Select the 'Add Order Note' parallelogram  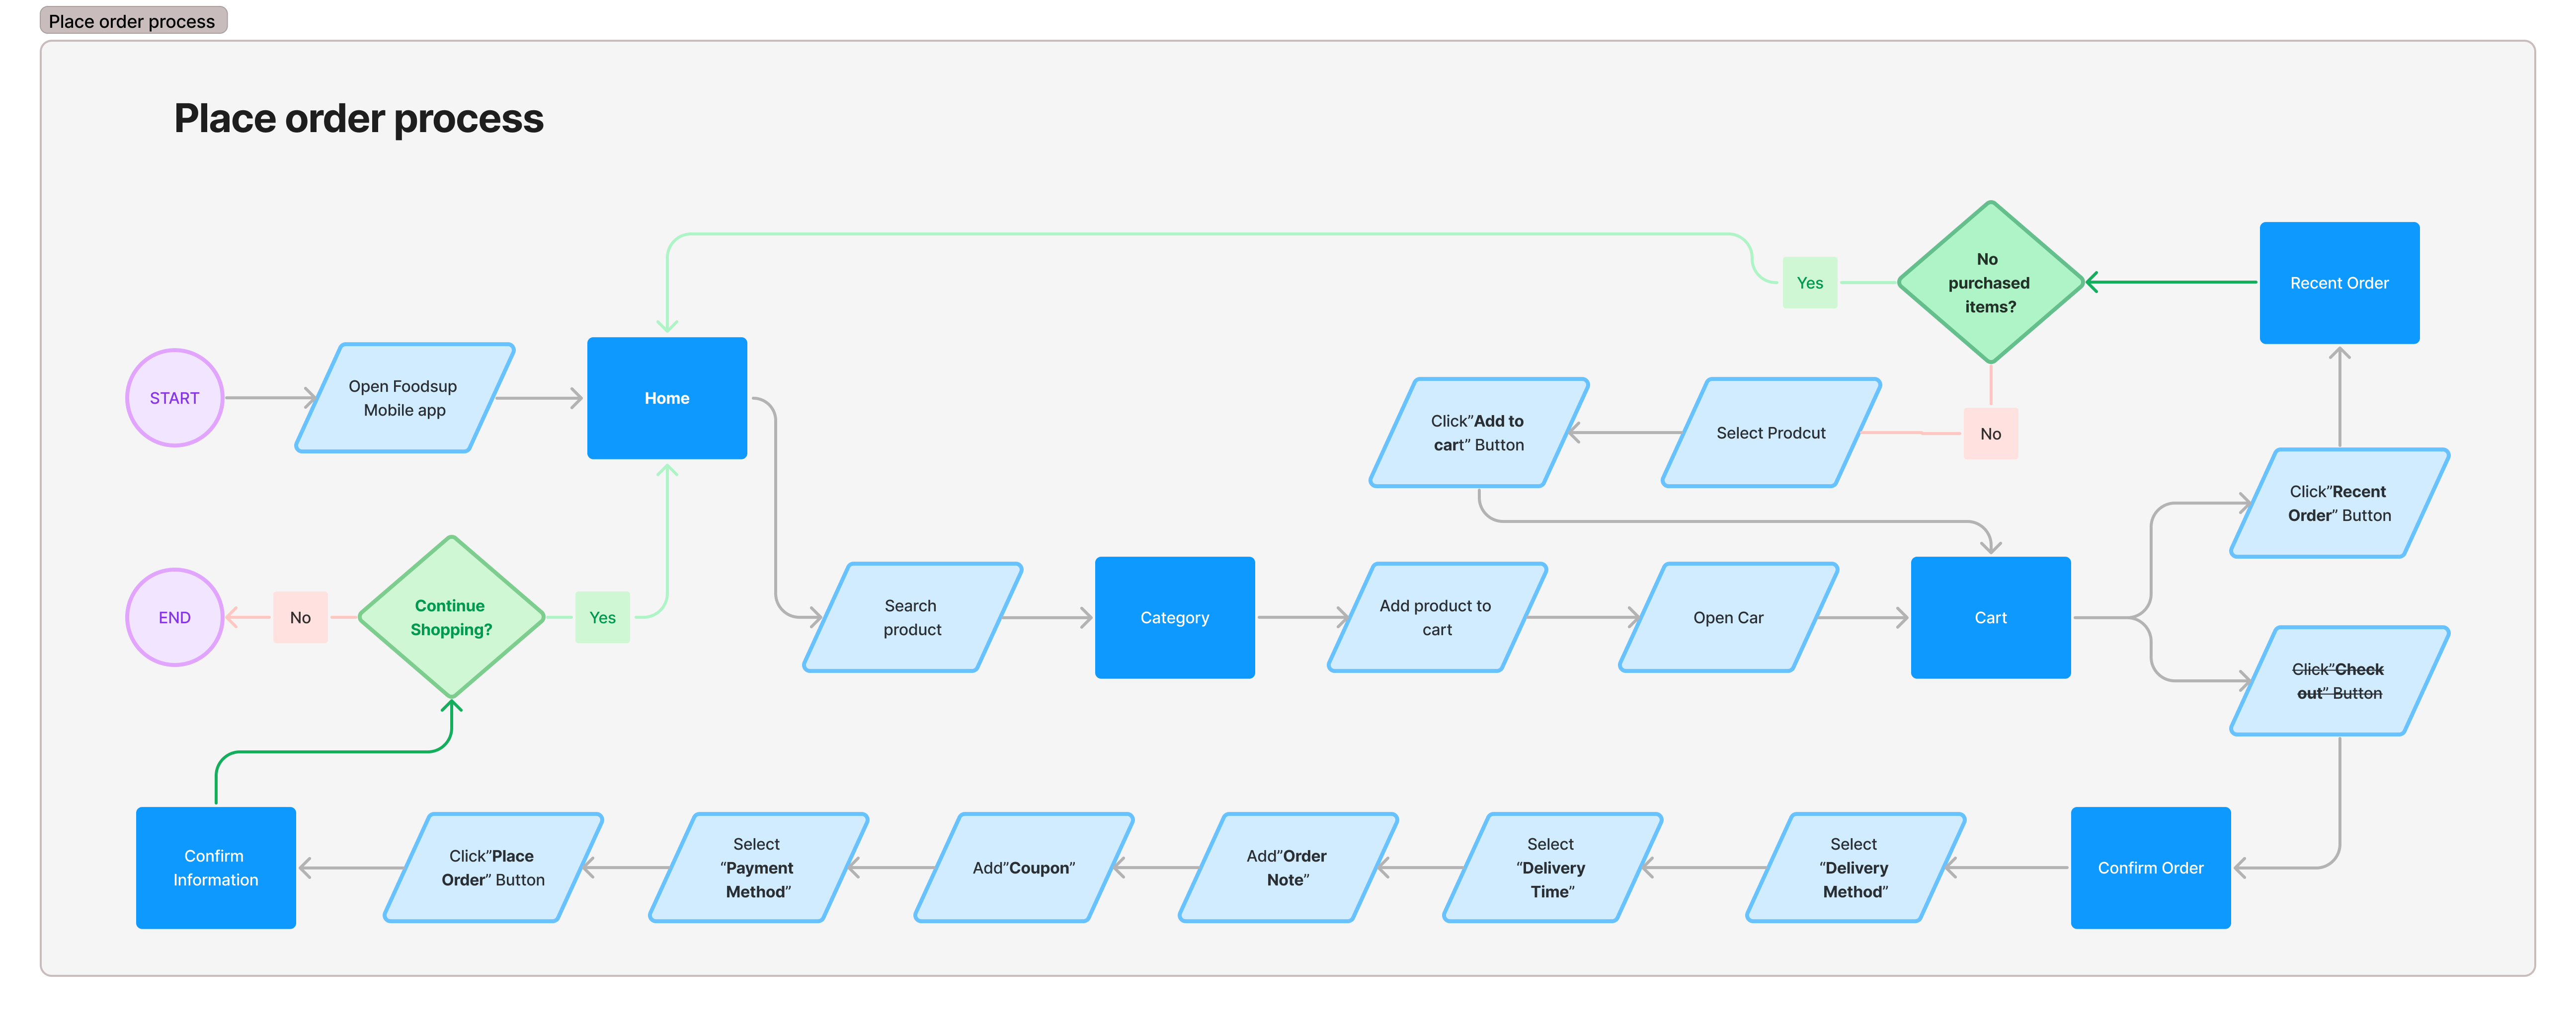click(1288, 868)
